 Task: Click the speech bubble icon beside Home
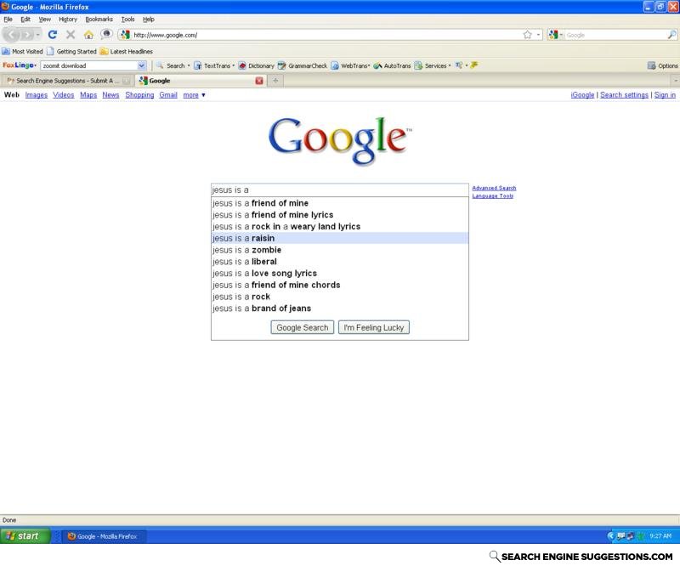click(x=106, y=34)
